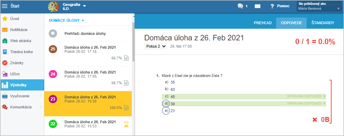Switch to the Prehľad tab
The width and height of the screenshot is (344, 136).
(x=263, y=23)
